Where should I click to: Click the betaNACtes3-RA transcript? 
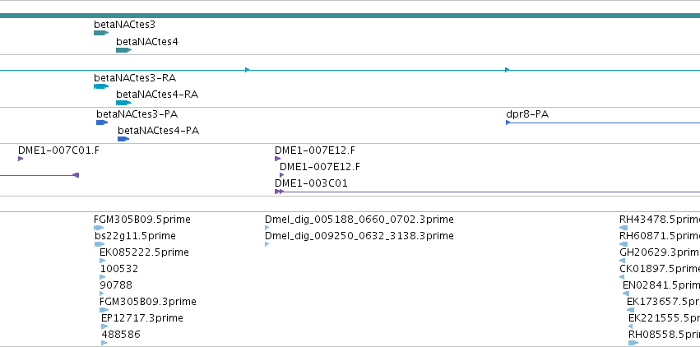135,78
